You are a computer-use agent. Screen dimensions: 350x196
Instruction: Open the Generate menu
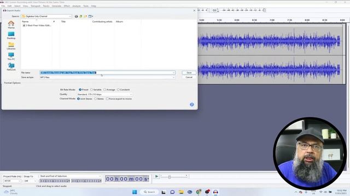pyautogui.click(x=56, y=6)
